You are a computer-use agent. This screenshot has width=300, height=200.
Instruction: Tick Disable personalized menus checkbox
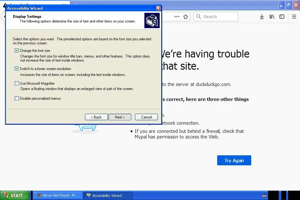coord(17,98)
